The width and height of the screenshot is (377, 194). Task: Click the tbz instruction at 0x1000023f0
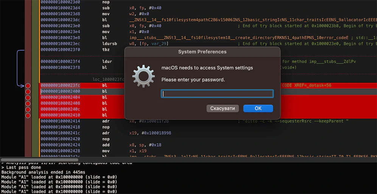point(106,50)
